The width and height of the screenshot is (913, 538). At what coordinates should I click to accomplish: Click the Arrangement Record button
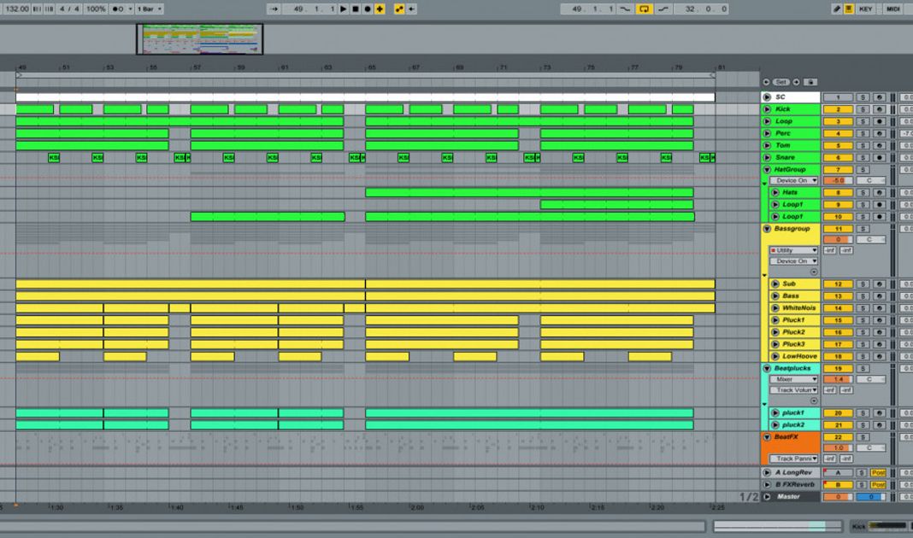click(368, 9)
